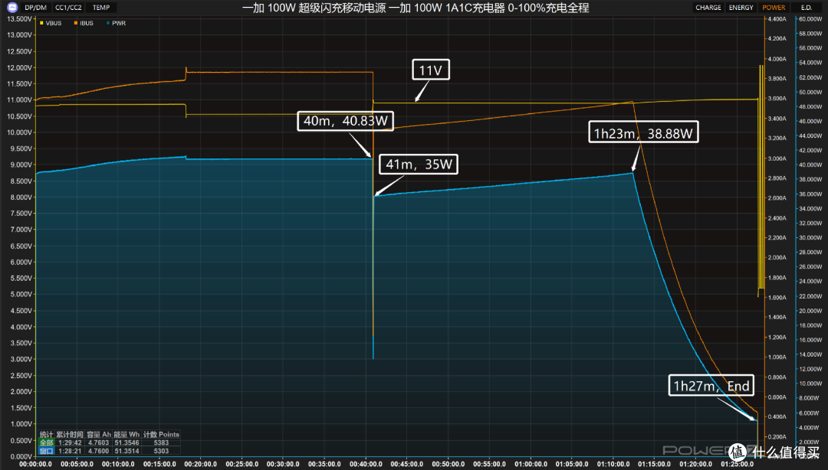Click the 20.000W power axis label
Viewport: 828px width, 470px height.
pos(810,311)
